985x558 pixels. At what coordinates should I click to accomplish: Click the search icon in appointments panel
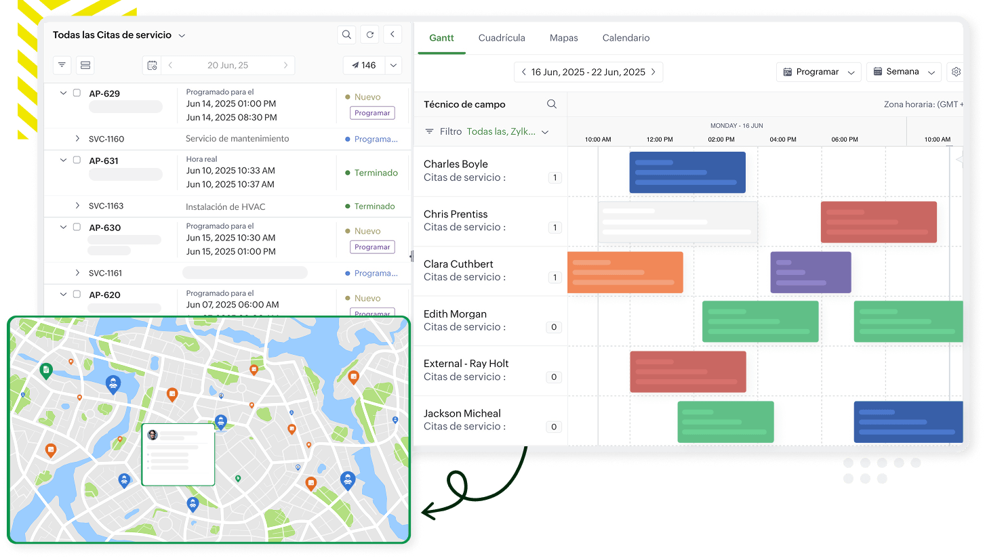[x=346, y=35]
